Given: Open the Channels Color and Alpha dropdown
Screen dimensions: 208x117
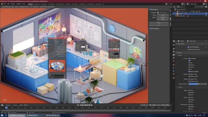Looking at the screenshot, I should 163,13.
